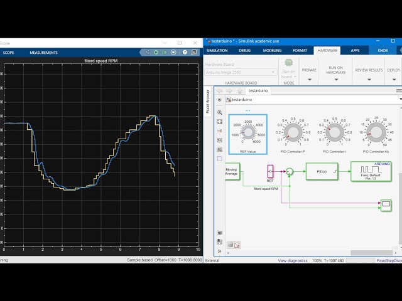Stop the simulation from Scope toolbar

coord(173,53)
